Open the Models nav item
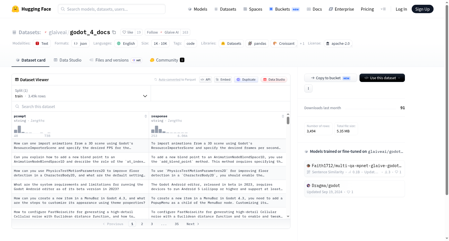Image resolution: width=449 pixels, height=241 pixels. (198, 9)
